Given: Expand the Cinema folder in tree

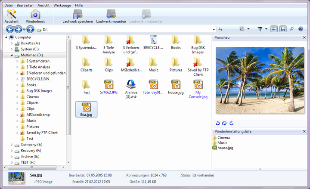Looking at the screenshot, I should 17,97.
